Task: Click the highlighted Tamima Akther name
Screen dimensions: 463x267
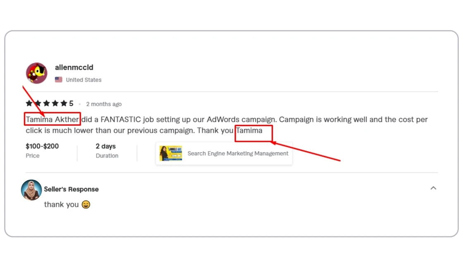Action: coord(52,119)
